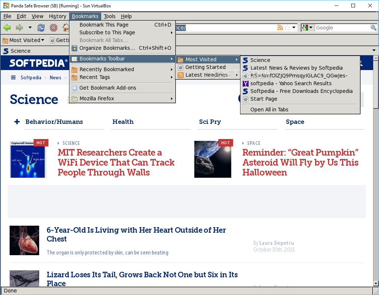Click the magnifier search icon in search box

pos(373,28)
